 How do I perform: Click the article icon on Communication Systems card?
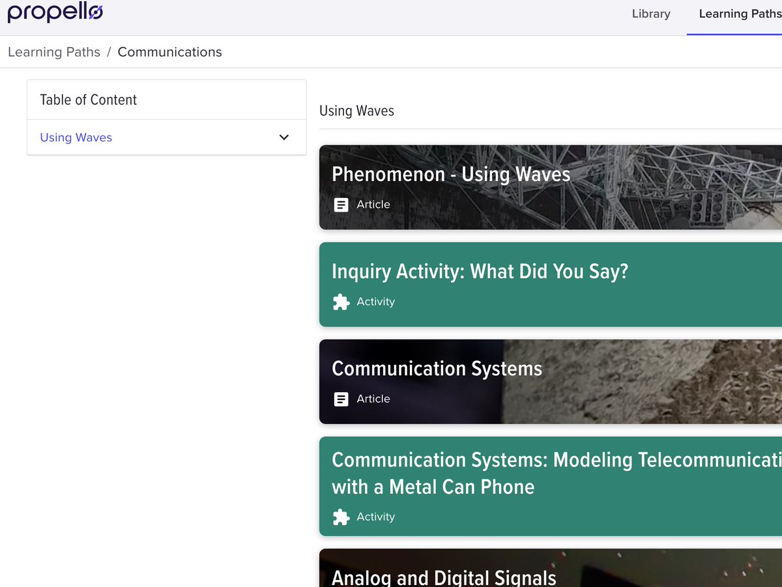(x=341, y=399)
